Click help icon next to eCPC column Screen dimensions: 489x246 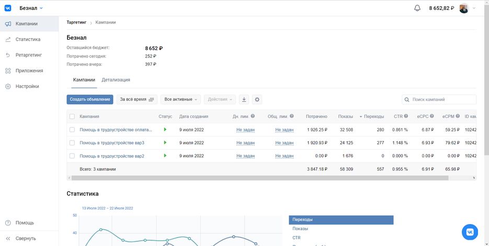(431, 116)
